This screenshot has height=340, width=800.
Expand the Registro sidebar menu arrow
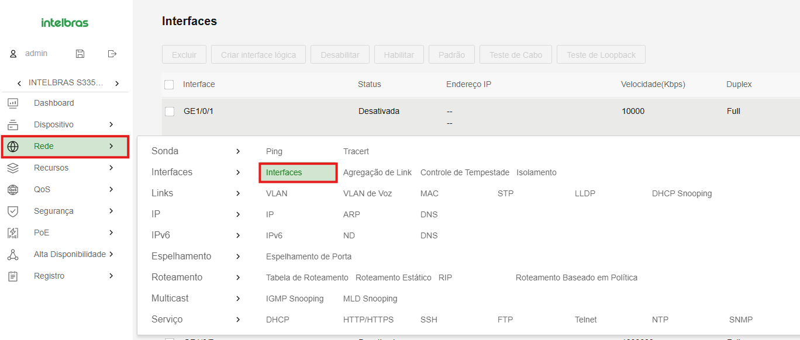(x=111, y=276)
